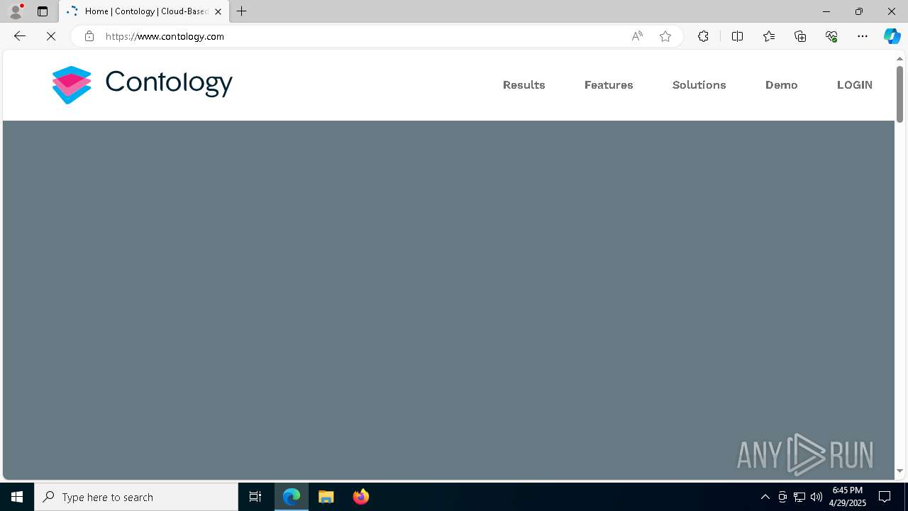Open Browser essentials icon
The width and height of the screenshot is (908, 511).
pyautogui.click(x=831, y=36)
